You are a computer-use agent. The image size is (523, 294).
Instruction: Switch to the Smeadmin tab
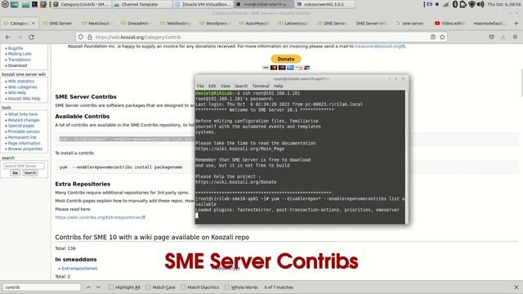(136, 24)
